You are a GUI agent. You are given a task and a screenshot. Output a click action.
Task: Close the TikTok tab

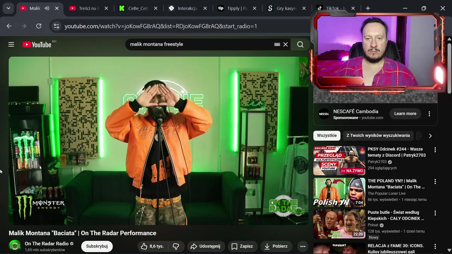click(x=353, y=8)
